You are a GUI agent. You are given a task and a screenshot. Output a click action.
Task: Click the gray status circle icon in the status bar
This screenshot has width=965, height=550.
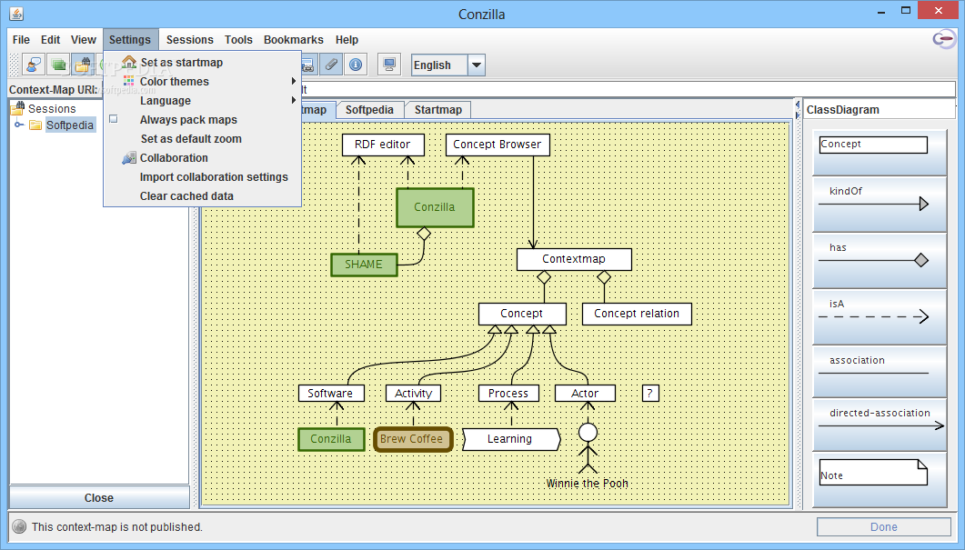click(20, 526)
